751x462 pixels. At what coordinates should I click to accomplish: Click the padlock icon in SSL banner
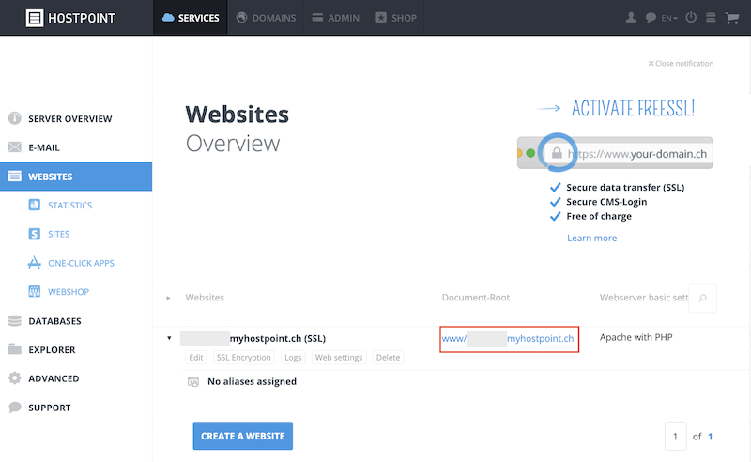point(557,153)
